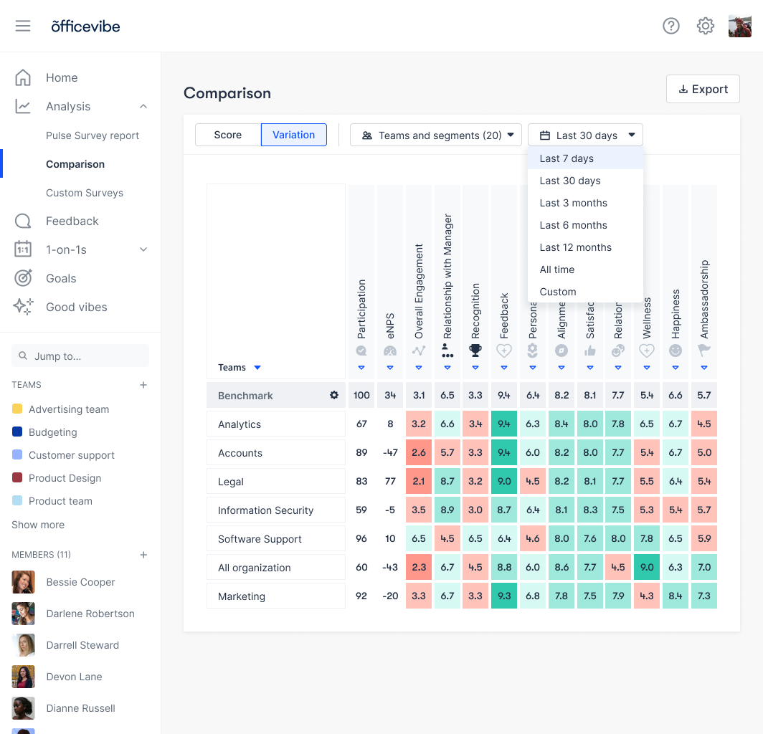Click the Overall Engagement line chart icon
763x734 pixels.
[419, 351]
